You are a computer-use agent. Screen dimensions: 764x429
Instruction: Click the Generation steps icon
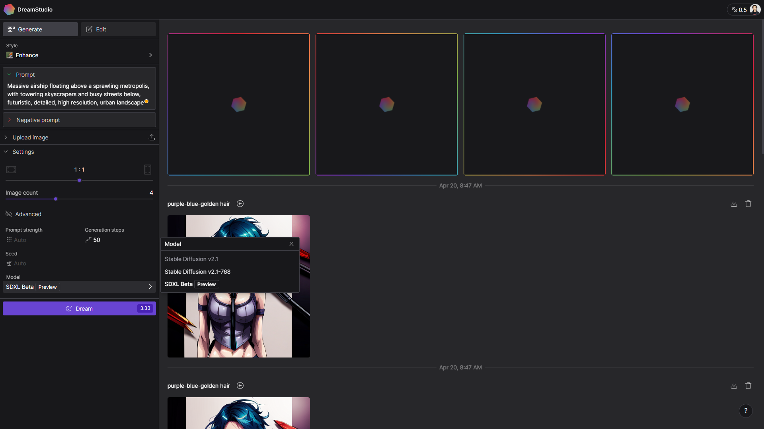88,240
